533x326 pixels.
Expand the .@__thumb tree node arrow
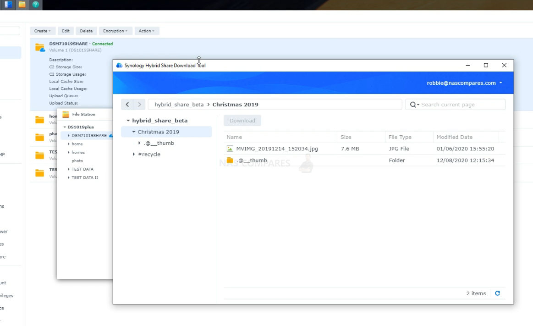coord(139,143)
